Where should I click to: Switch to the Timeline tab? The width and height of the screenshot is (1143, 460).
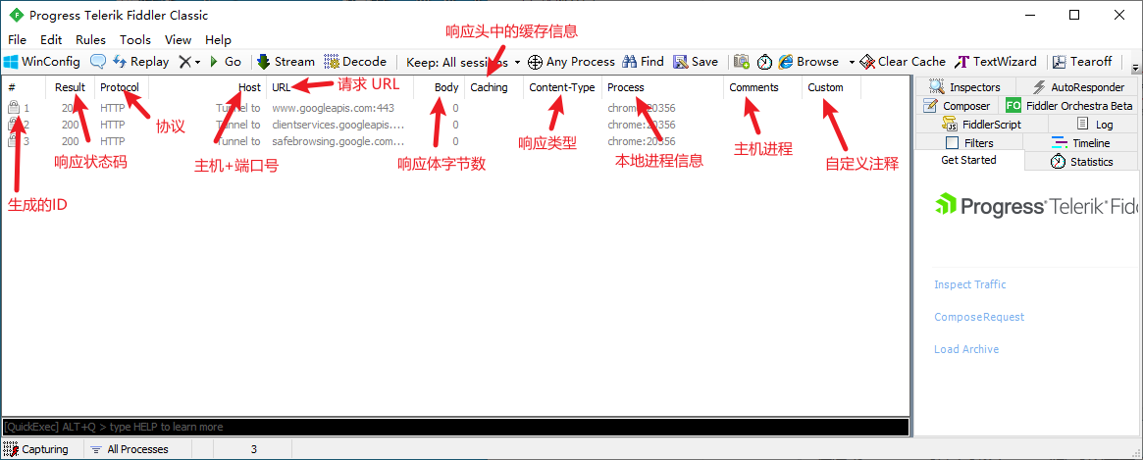1080,143
